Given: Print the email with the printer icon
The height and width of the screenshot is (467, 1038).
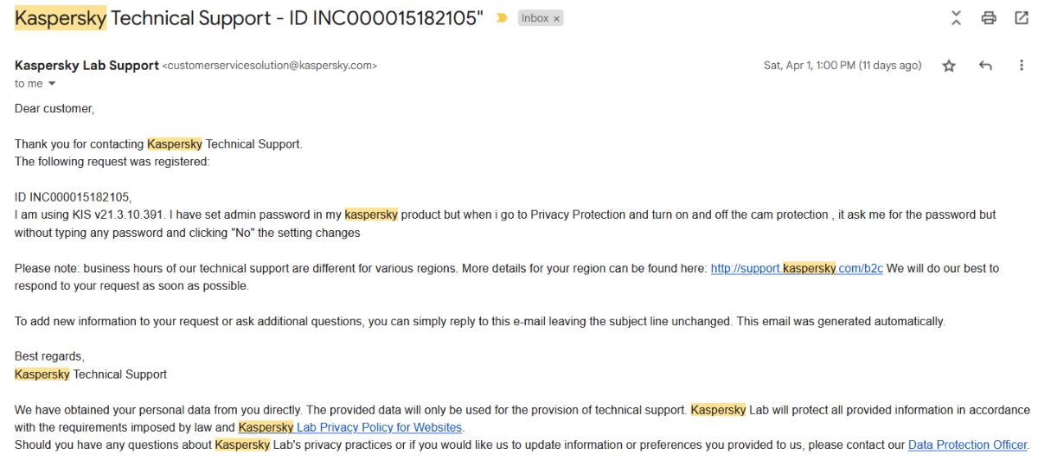Looking at the screenshot, I should (989, 18).
